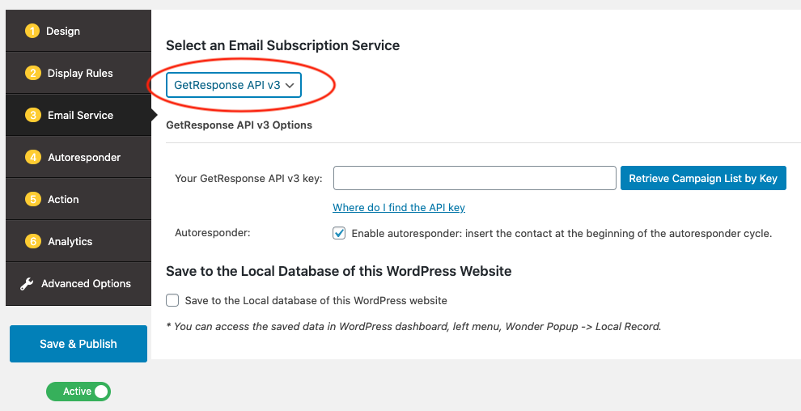Click the number 4 Autoresponder step icon
The width and height of the screenshot is (801, 411).
point(32,158)
